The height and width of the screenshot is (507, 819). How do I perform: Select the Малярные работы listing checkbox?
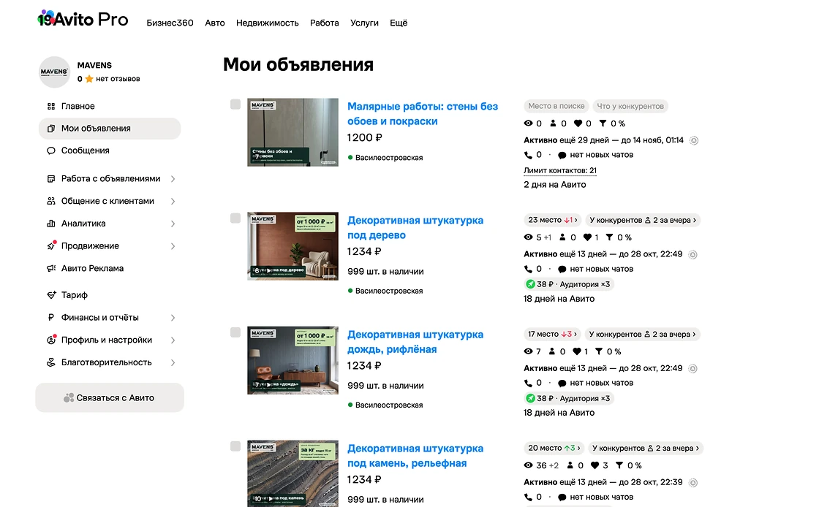tap(235, 104)
